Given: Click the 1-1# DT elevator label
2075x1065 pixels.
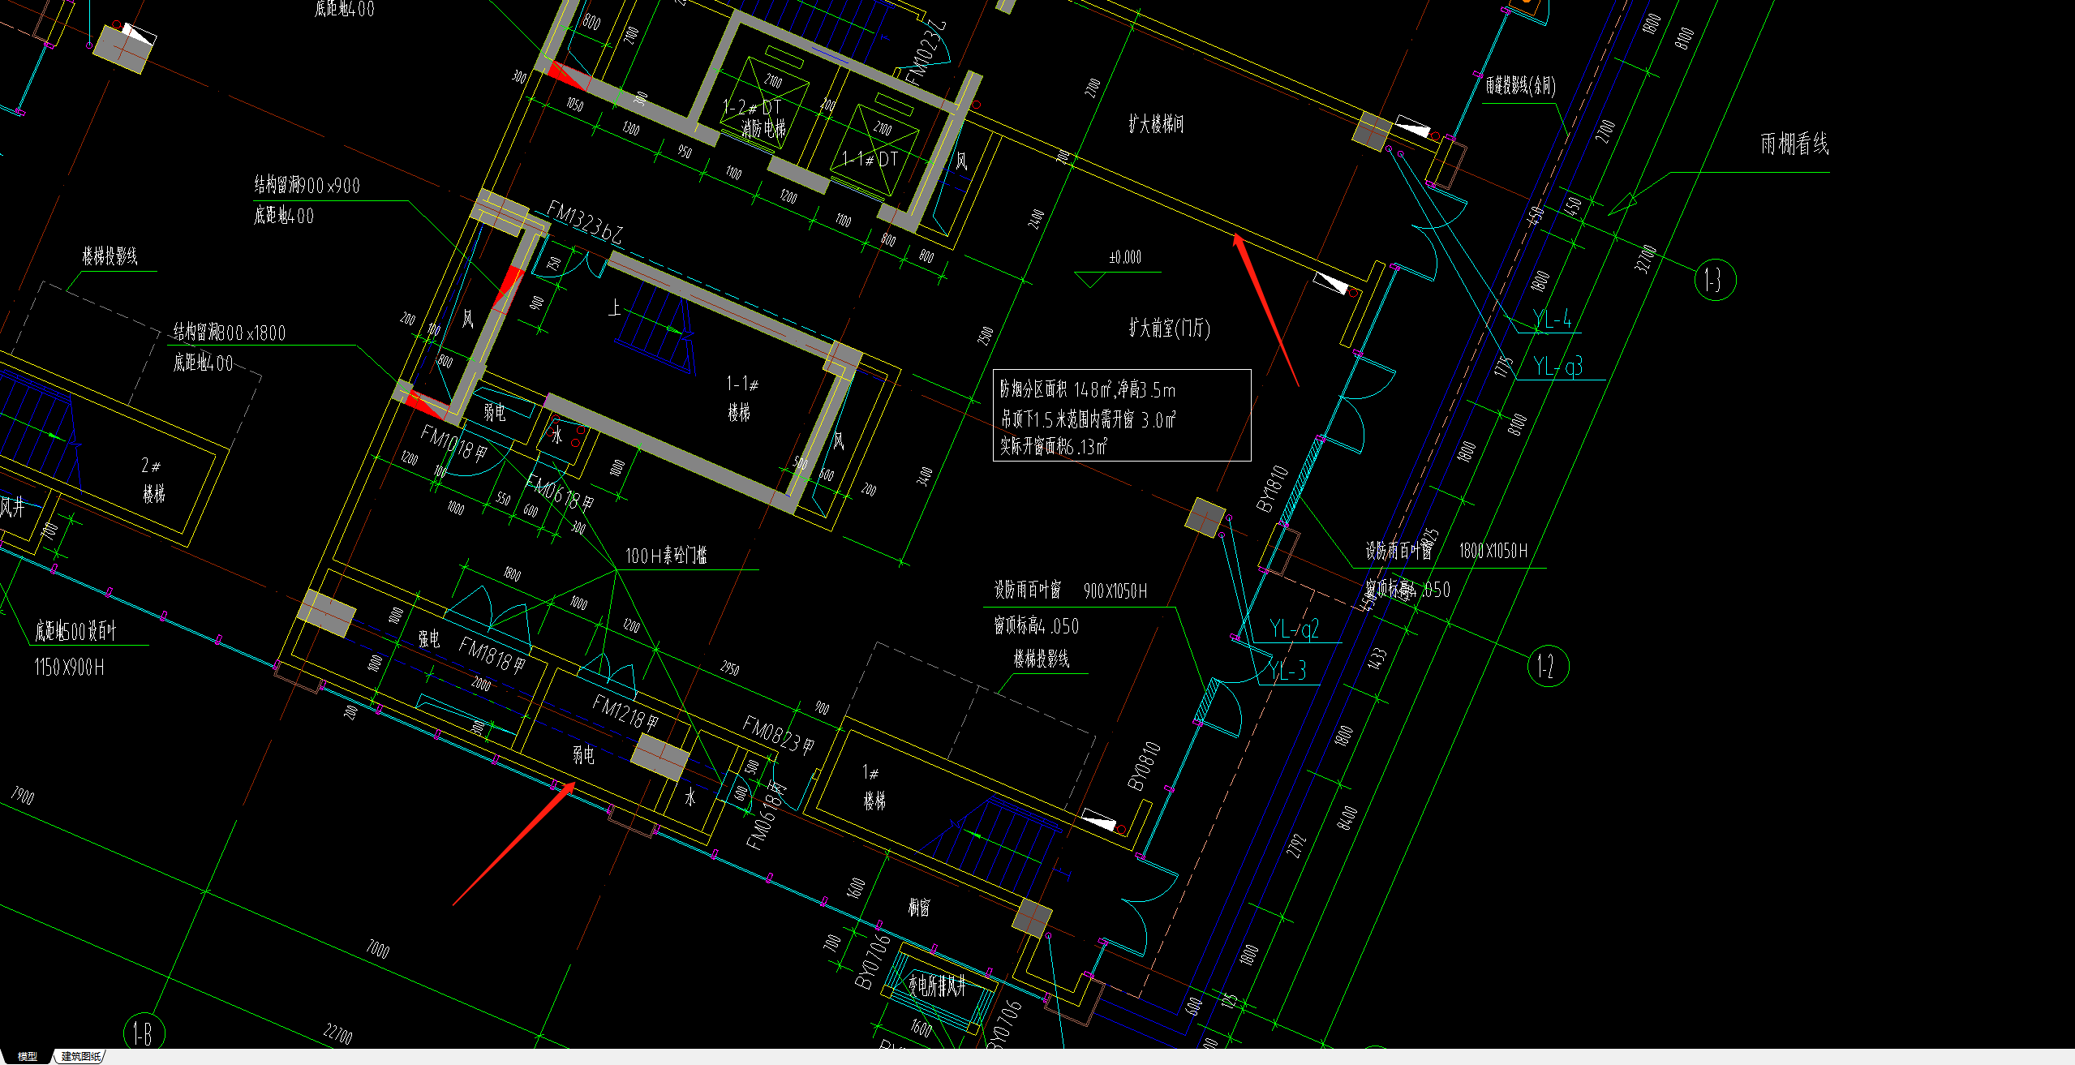Looking at the screenshot, I should 870,159.
